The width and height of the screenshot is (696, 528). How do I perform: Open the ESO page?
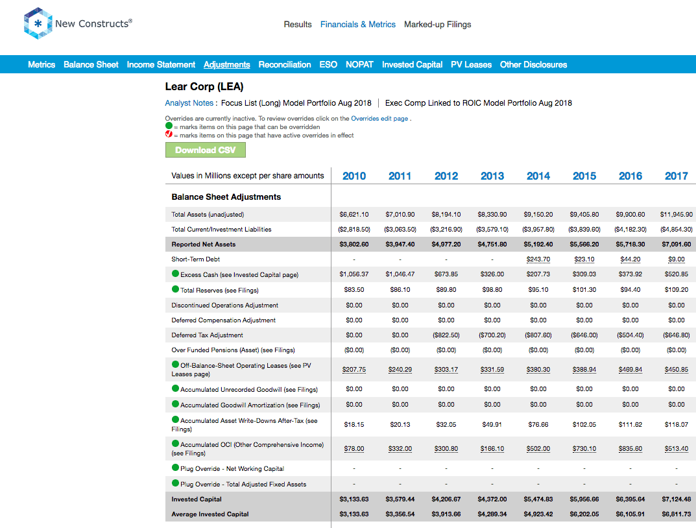(328, 65)
